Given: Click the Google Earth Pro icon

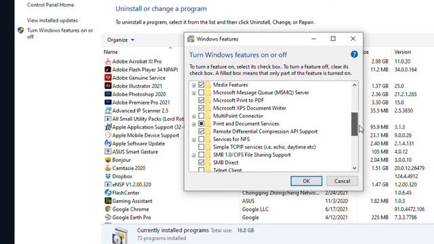Looking at the screenshot, I should pyautogui.click(x=108, y=217).
